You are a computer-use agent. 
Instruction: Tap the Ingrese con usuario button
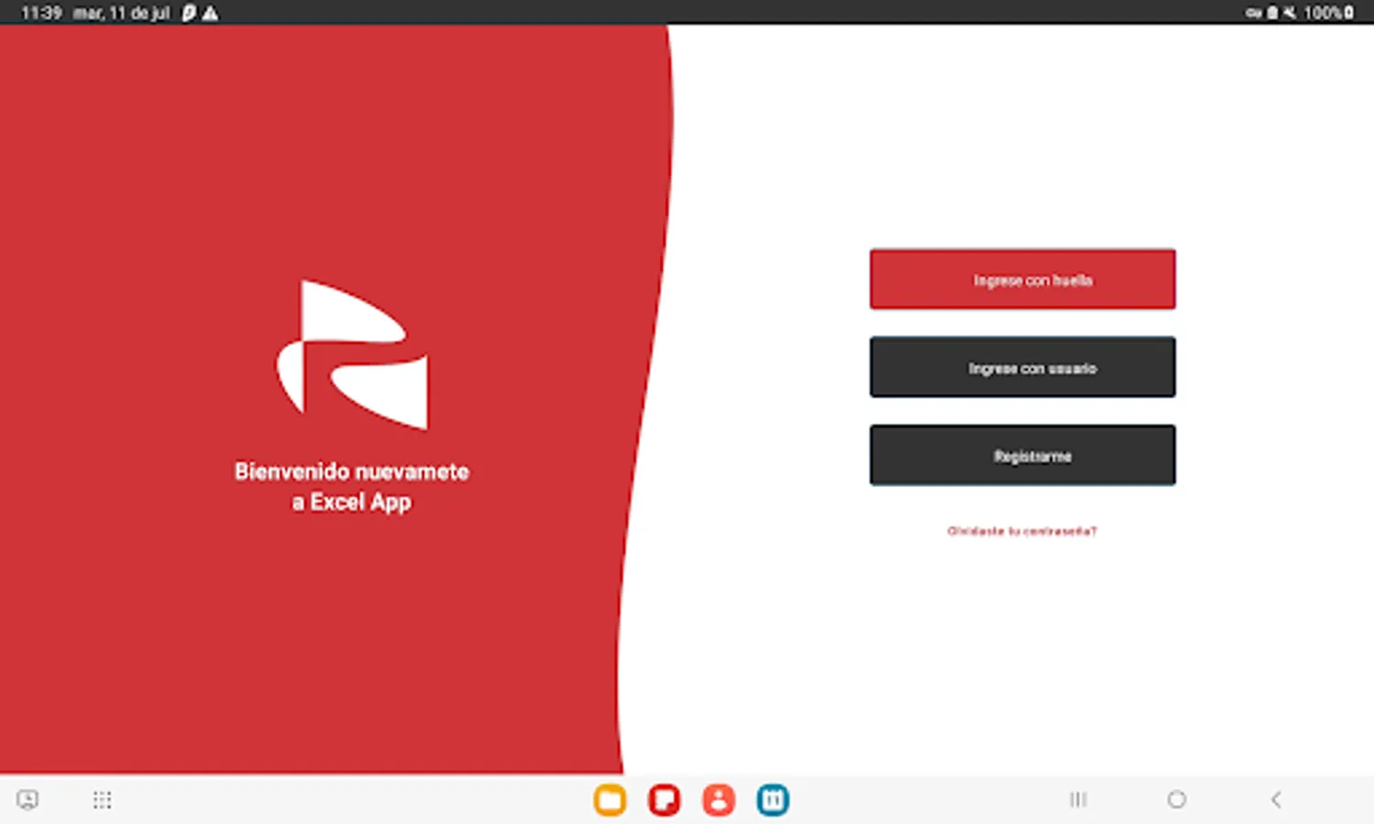coord(1022,367)
